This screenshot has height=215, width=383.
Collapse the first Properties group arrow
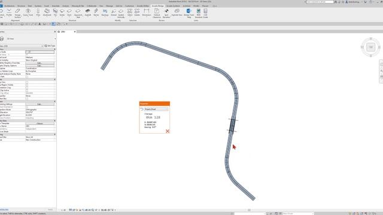(x=54, y=49)
